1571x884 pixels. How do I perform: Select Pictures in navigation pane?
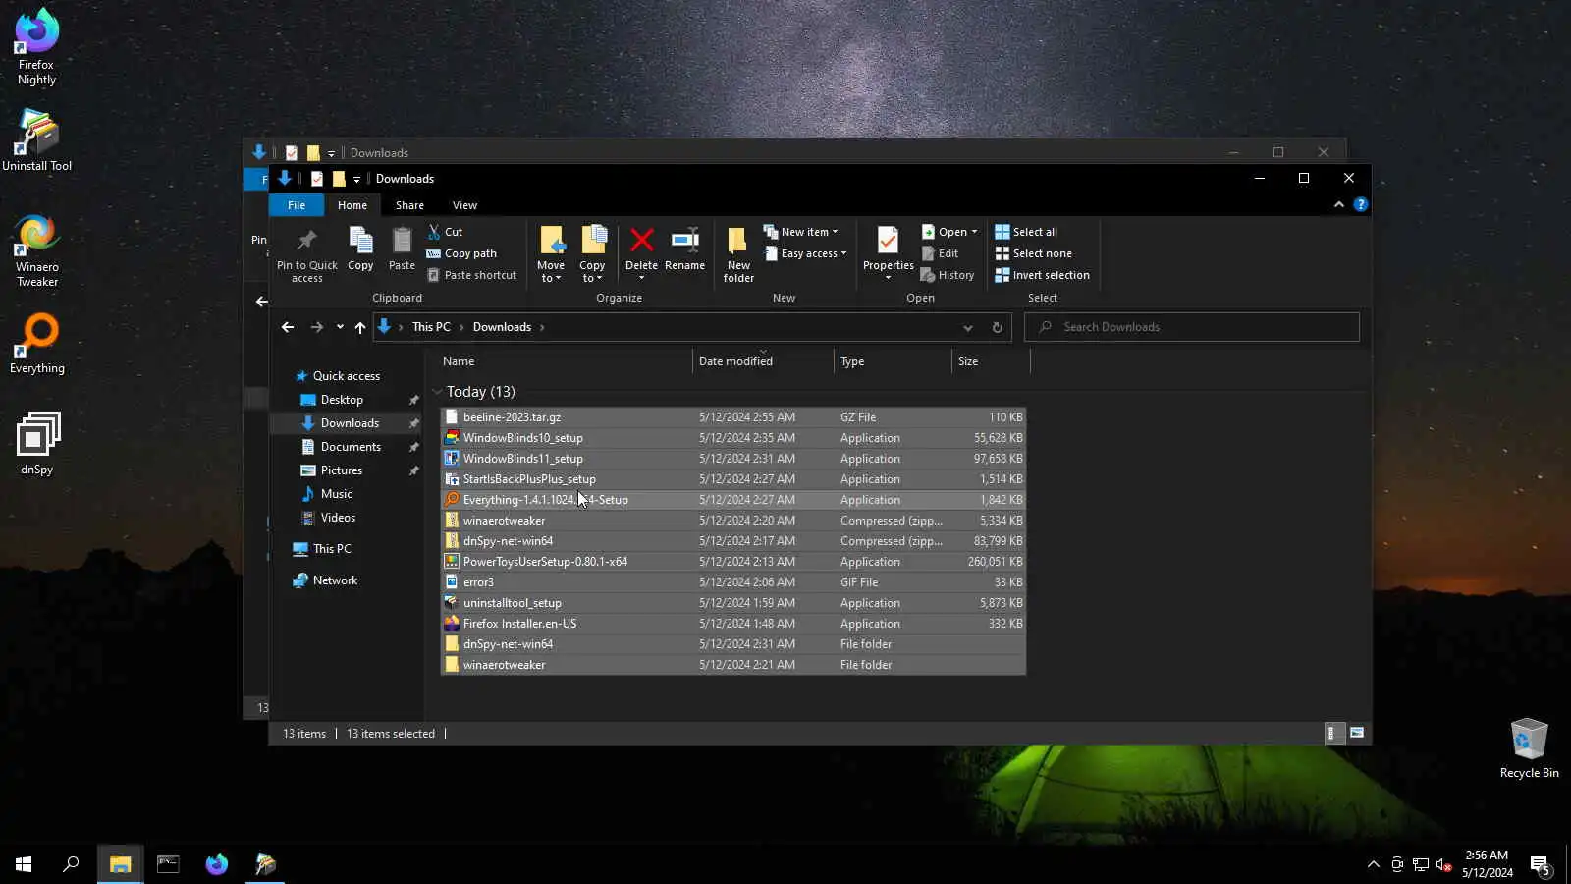(342, 470)
